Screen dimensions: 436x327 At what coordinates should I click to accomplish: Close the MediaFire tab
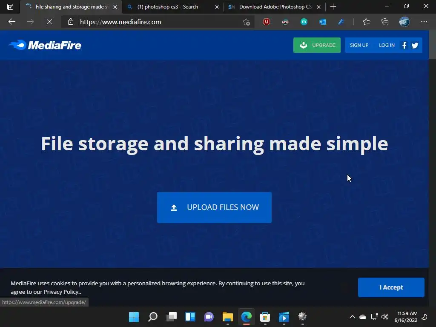(115, 7)
